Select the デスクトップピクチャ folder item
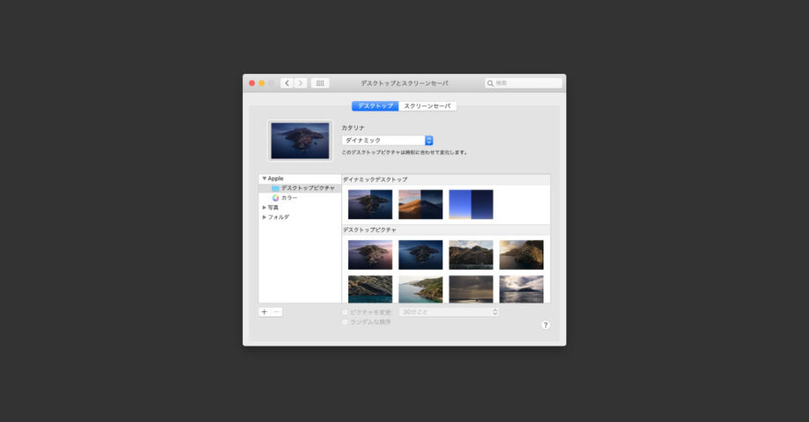 pyautogui.click(x=307, y=188)
